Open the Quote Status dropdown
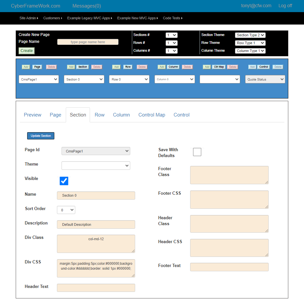The image size is (304, 304). pyautogui.click(x=265, y=79)
